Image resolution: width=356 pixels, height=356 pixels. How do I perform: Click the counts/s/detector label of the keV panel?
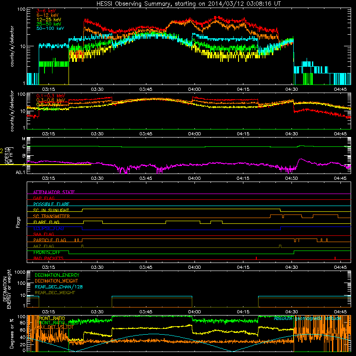point(12,46)
